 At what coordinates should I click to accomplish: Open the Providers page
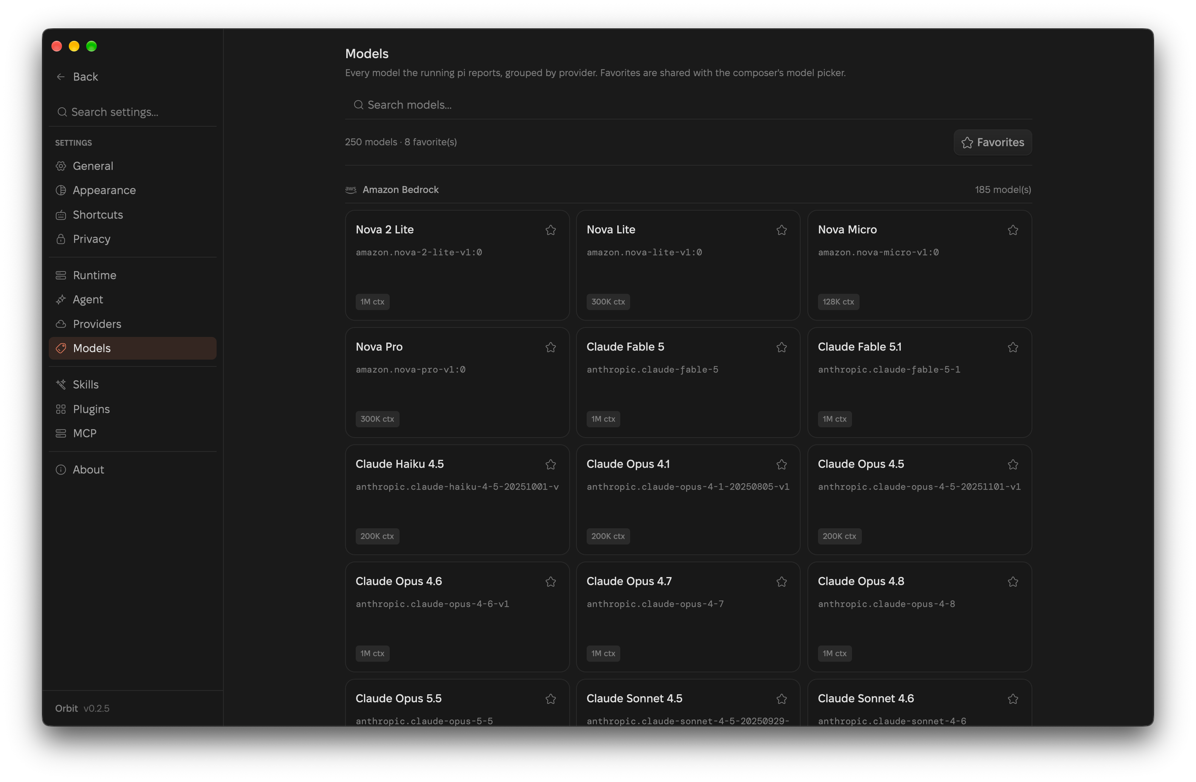[x=133, y=324]
